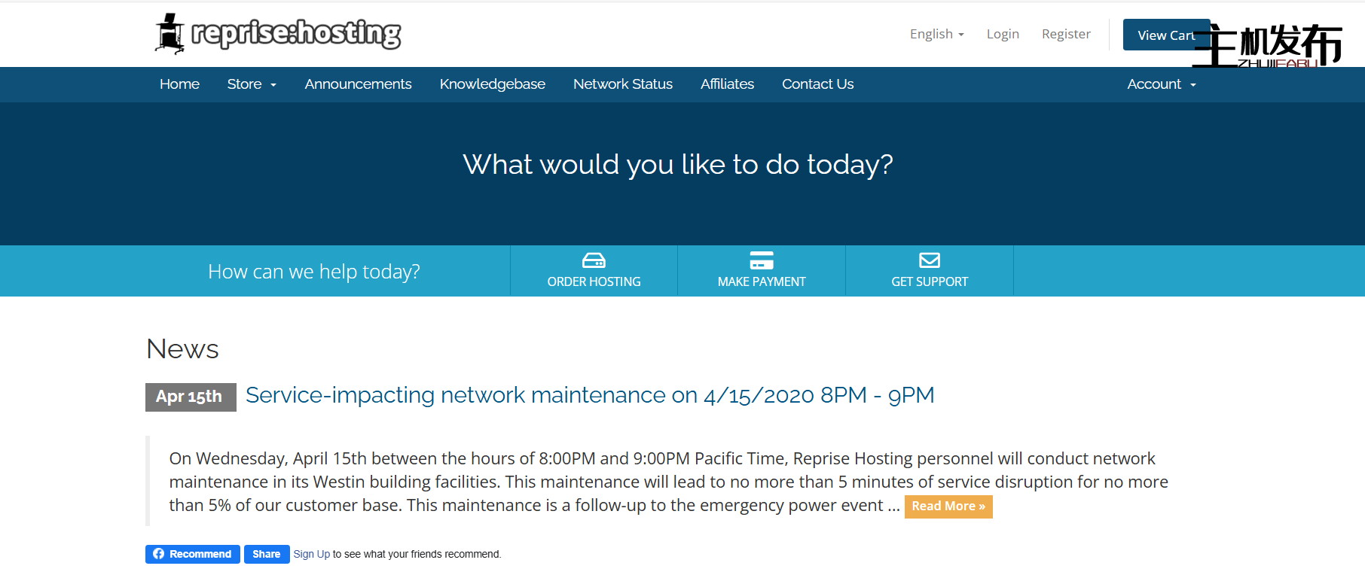
Task: Click the Facebook Recommend button
Action: 193,554
